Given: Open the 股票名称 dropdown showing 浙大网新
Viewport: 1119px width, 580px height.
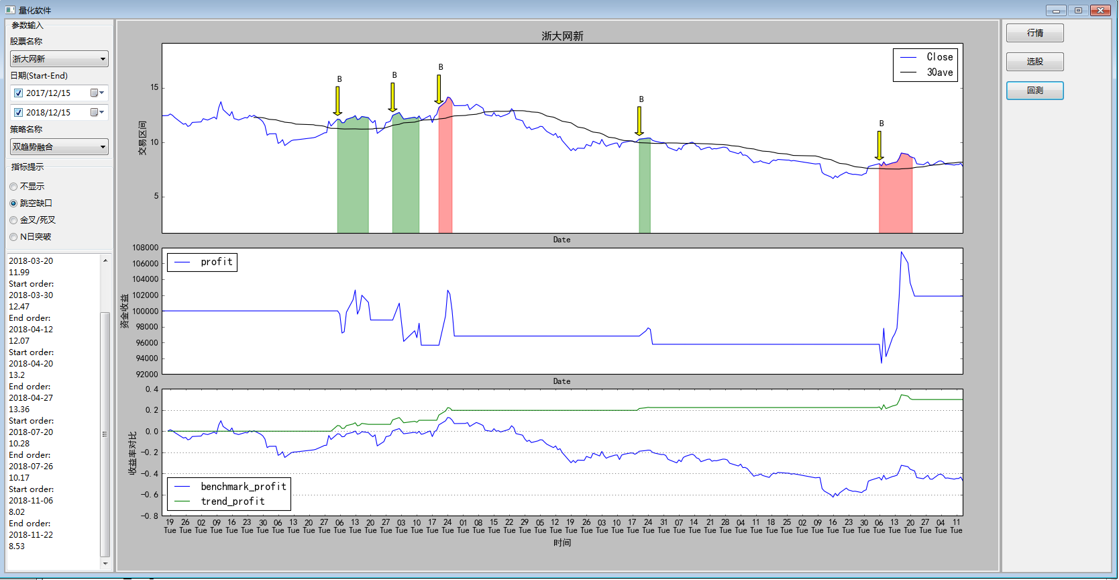Looking at the screenshot, I should tap(59, 59).
